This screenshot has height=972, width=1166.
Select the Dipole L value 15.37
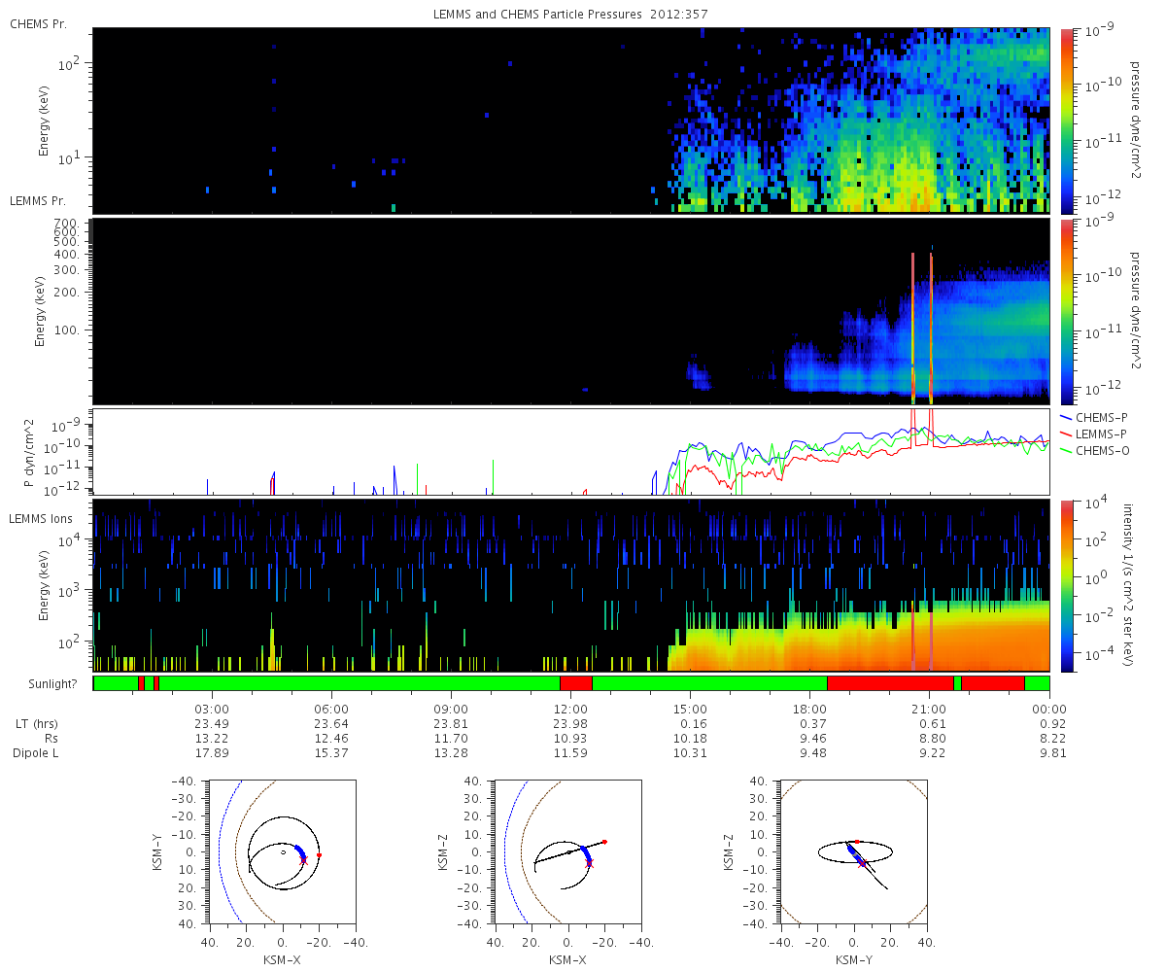coord(332,753)
